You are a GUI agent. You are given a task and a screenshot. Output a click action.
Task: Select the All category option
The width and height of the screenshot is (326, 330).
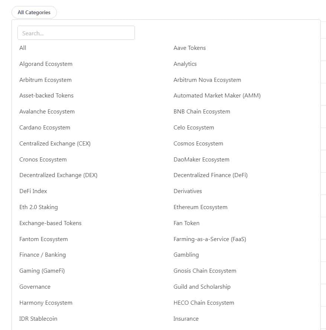(x=23, y=48)
